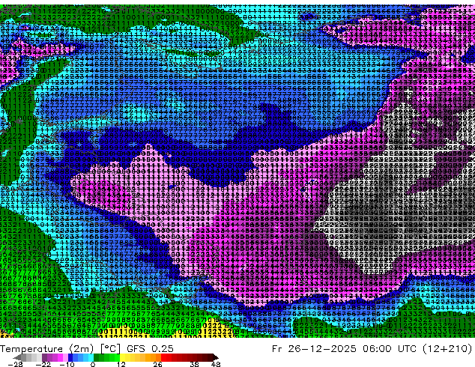Click the '38' legend value

point(195,364)
